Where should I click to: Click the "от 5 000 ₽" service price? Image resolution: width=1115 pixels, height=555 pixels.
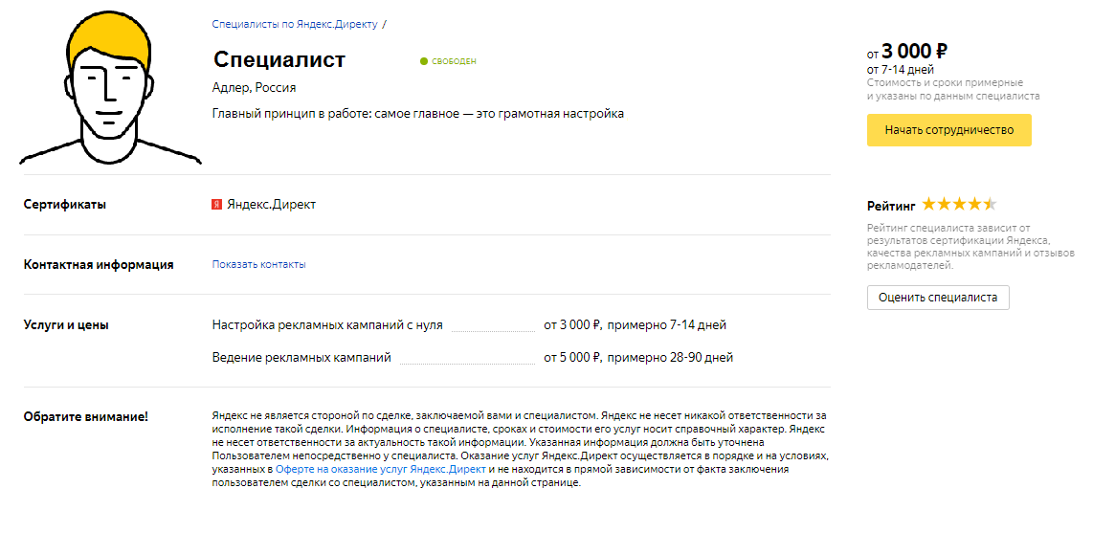coord(572,358)
